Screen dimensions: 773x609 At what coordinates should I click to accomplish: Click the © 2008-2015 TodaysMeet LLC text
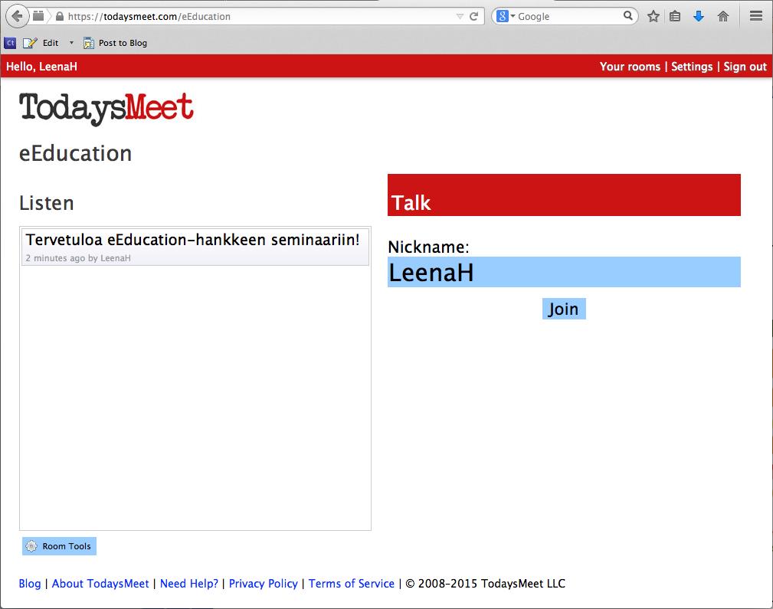tap(485, 584)
